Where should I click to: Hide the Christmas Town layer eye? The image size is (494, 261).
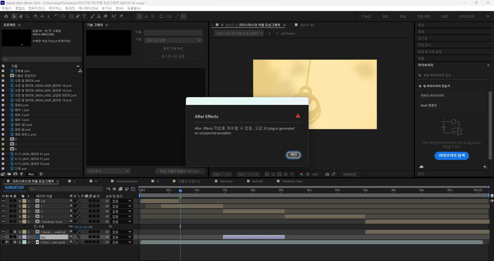click(x=3, y=221)
